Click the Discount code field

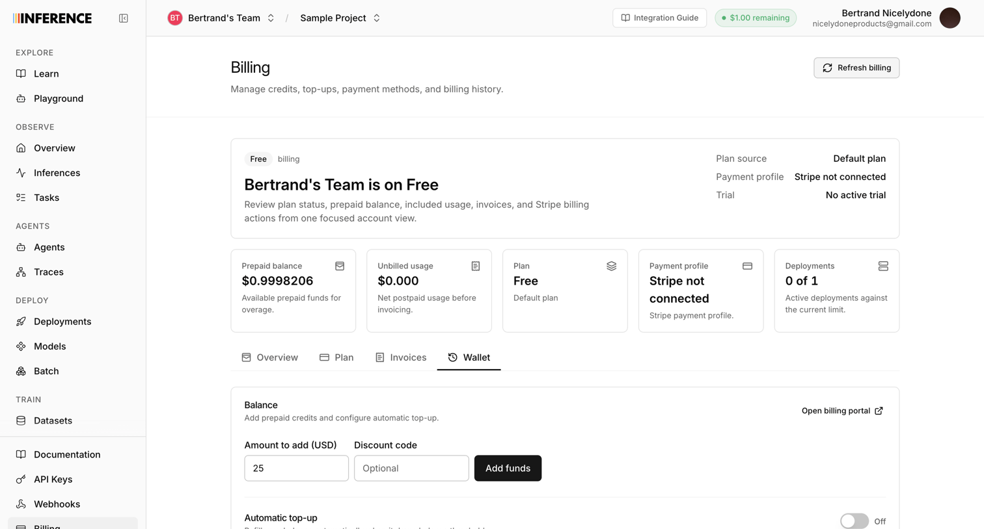click(x=411, y=468)
